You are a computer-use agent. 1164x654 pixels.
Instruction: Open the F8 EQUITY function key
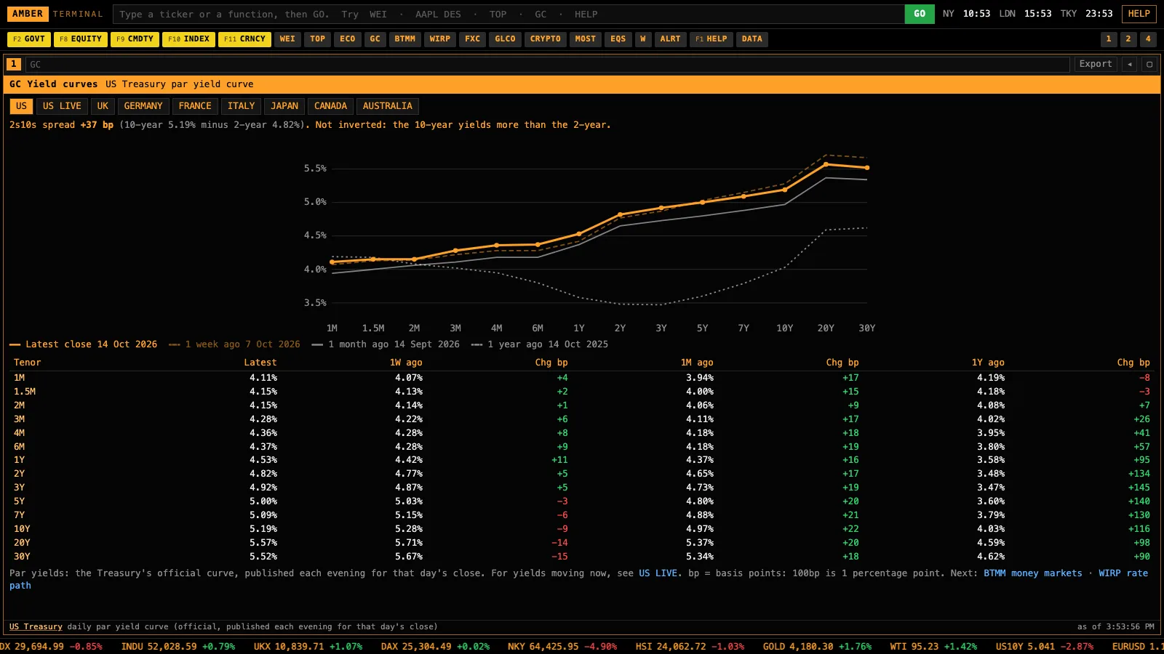pyautogui.click(x=81, y=39)
